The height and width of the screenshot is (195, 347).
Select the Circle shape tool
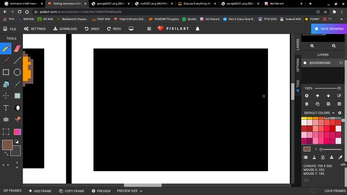(17, 72)
